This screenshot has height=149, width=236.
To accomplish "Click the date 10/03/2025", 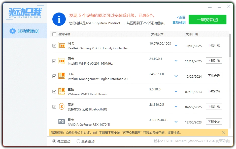I will tap(193, 46).
